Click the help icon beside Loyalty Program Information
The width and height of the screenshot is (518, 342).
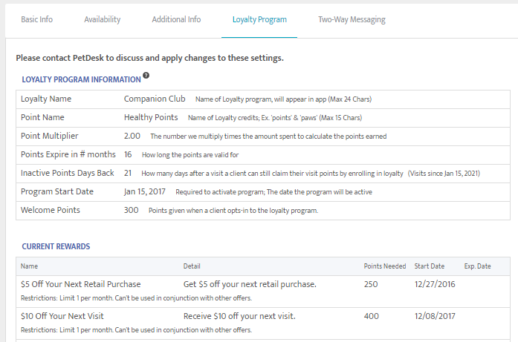pos(146,76)
